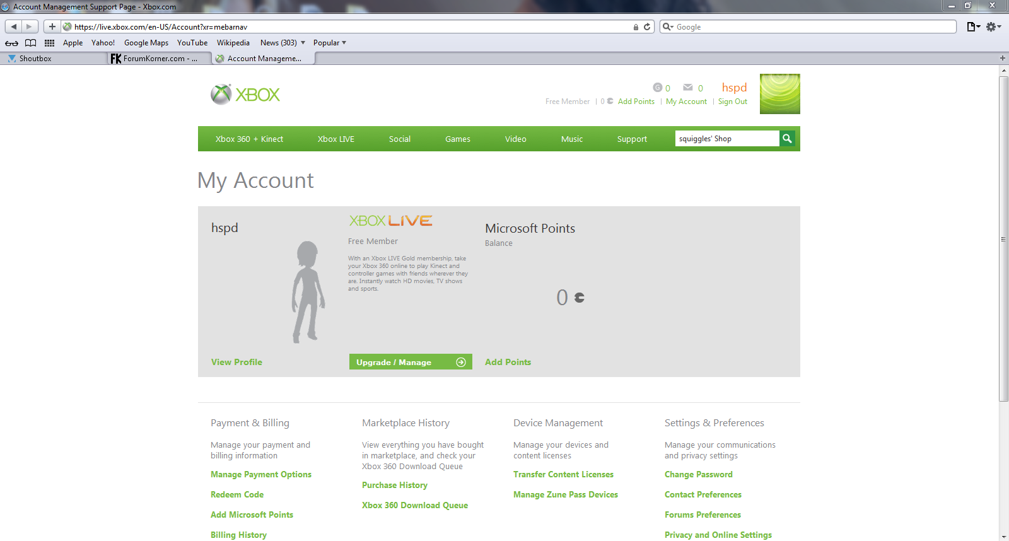Click the vertical page scrollbar
Image resolution: width=1009 pixels, height=541 pixels.
pyautogui.click(x=1003, y=239)
